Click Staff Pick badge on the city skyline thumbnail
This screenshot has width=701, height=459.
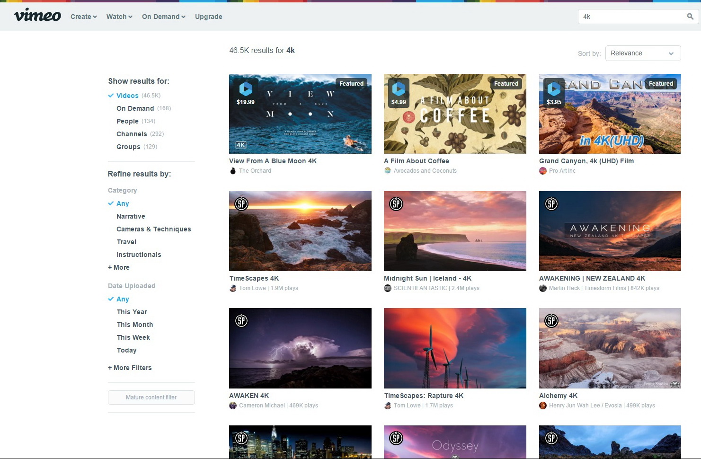(x=241, y=438)
